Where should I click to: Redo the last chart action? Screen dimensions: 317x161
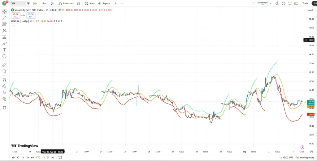coord(122,3)
